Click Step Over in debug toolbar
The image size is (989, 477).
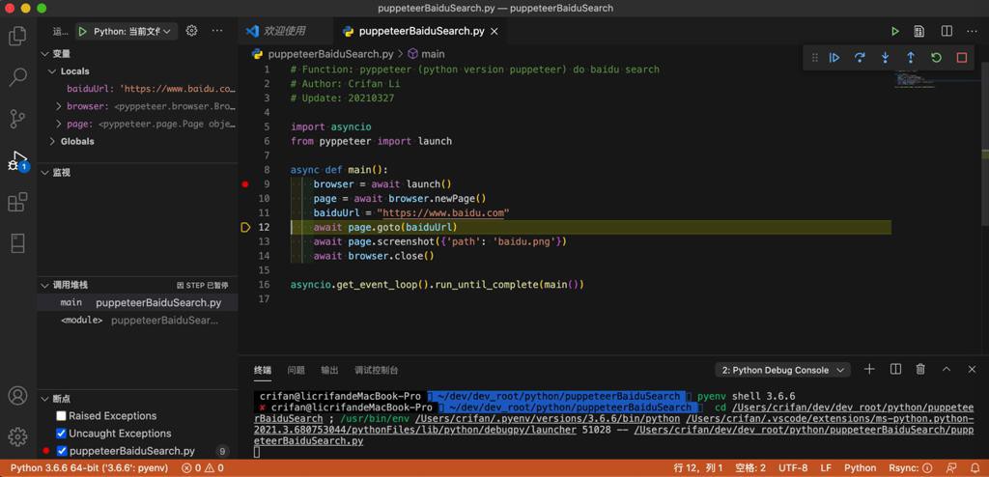[860, 57]
